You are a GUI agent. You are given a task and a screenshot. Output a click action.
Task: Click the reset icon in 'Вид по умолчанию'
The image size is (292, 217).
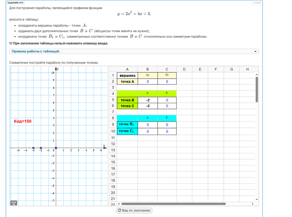(x=119, y=210)
